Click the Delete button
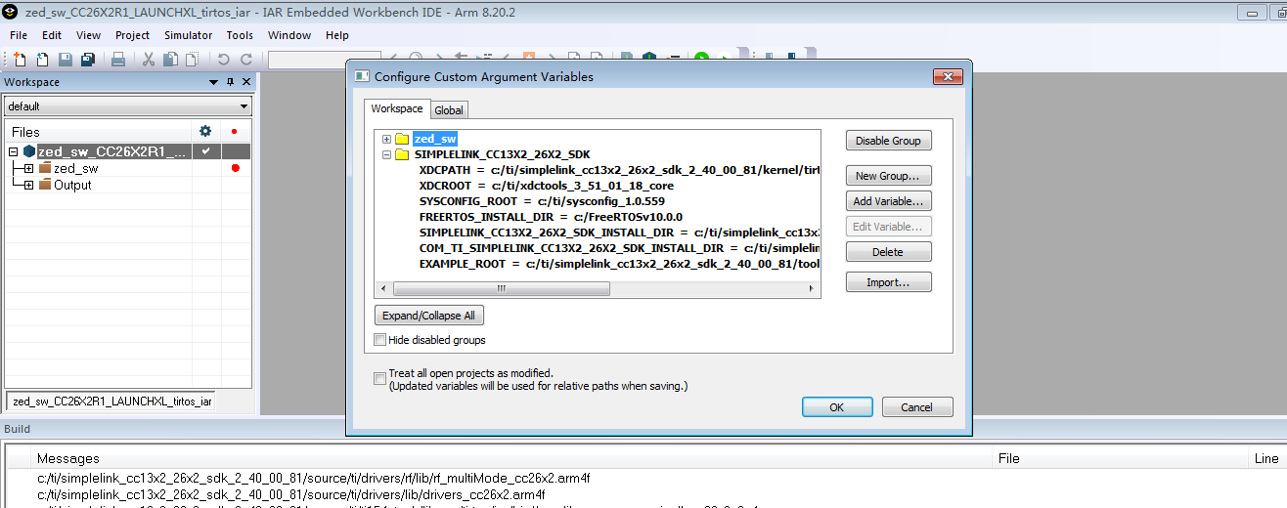Viewport: 1287px width, 508px height. click(888, 252)
